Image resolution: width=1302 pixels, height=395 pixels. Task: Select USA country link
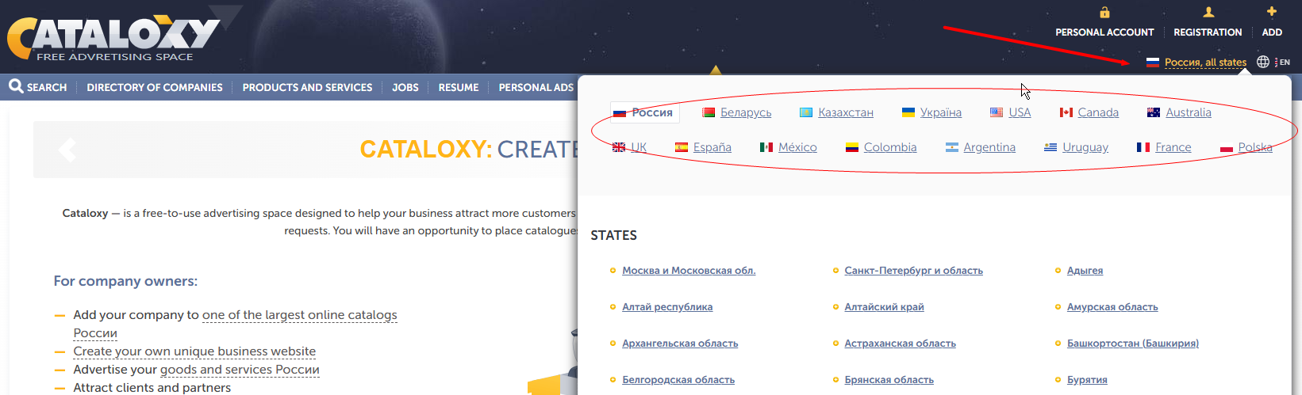coord(1020,112)
